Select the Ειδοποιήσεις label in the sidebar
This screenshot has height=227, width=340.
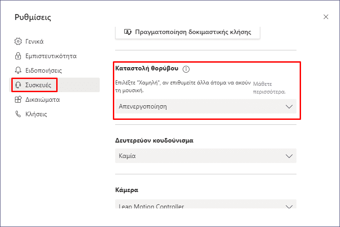pyautogui.click(x=44, y=70)
